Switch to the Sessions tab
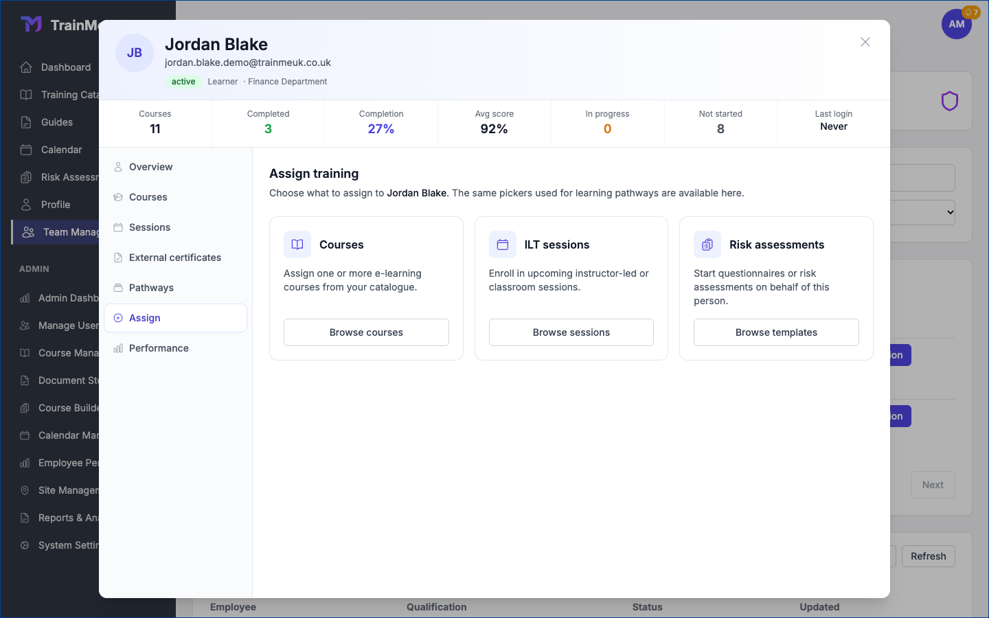Screen dimensions: 989x618 (175, 227)
